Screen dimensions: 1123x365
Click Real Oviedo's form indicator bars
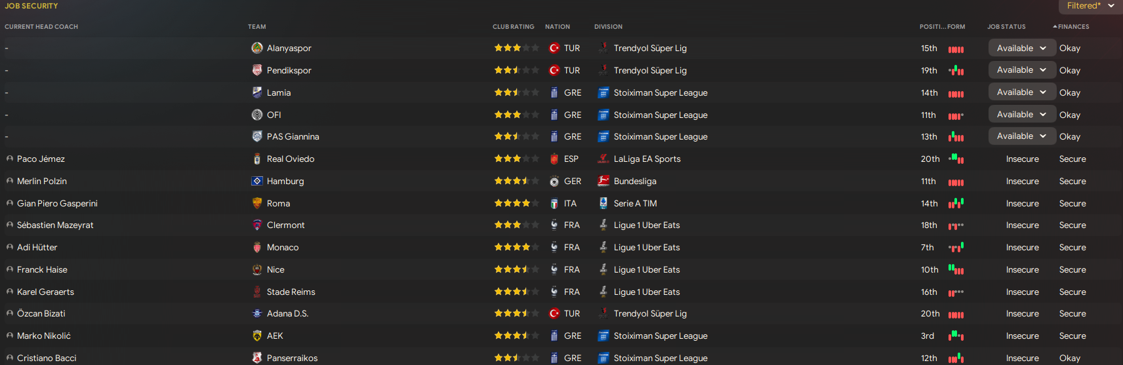point(956,159)
